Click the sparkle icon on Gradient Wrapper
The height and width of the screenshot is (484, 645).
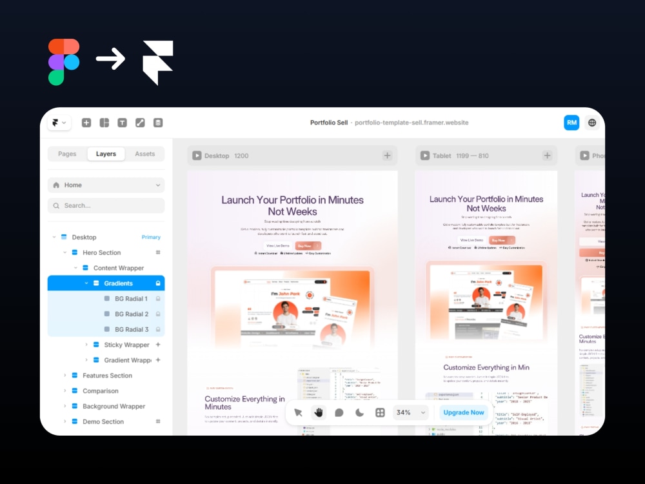pos(158,360)
